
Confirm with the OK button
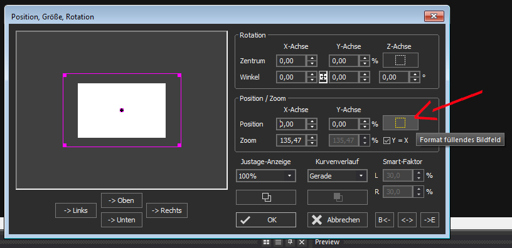pos(266,220)
